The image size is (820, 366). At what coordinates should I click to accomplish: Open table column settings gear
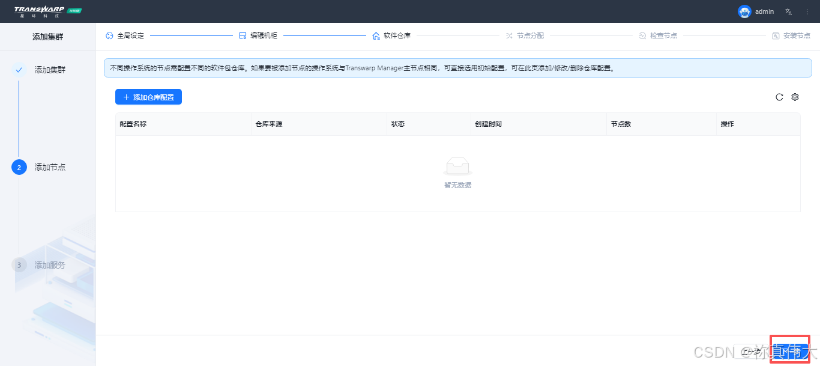(795, 97)
